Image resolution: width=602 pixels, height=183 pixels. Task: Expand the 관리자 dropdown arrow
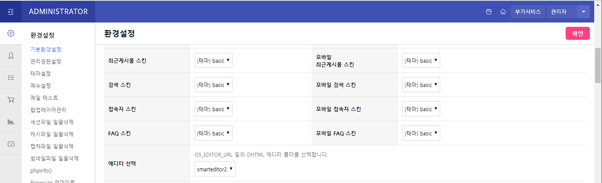coord(583,12)
